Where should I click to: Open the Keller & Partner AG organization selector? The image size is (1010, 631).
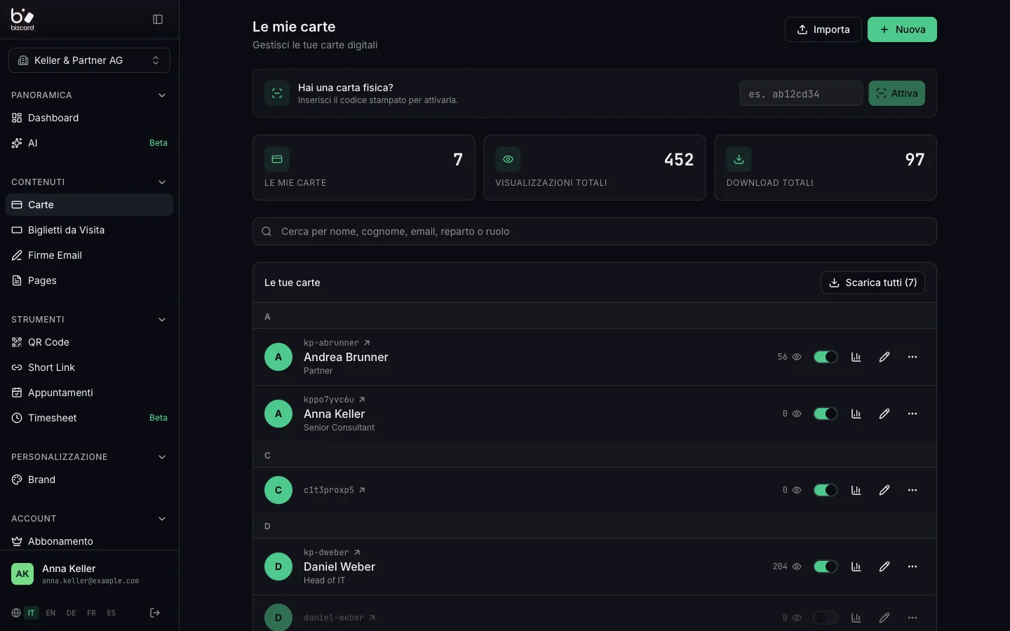pos(89,60)
